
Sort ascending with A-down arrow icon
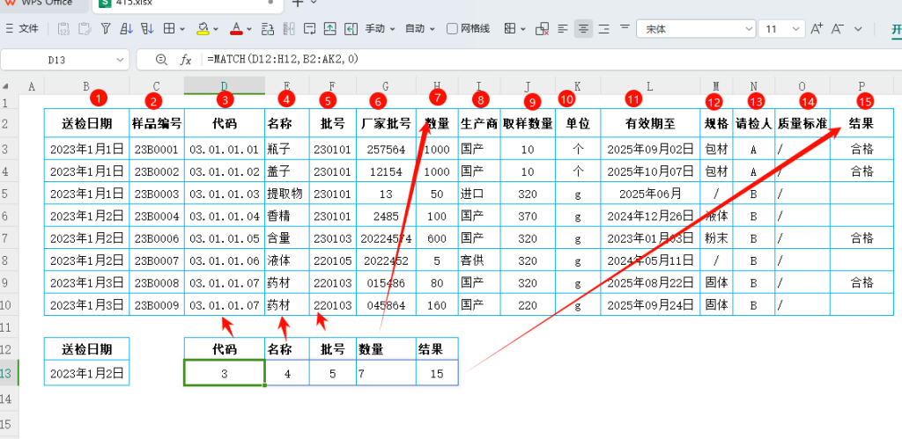coord(127,28)
